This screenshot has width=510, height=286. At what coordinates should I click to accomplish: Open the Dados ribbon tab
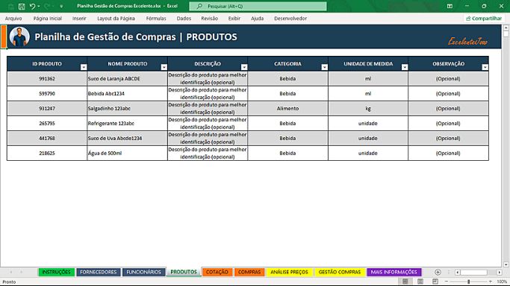coord(184,19)
